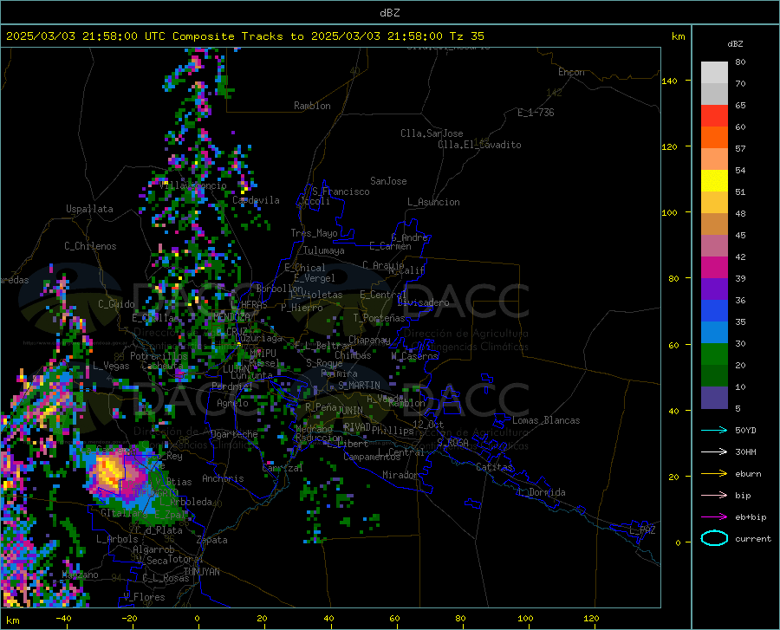Click the bip pink arrow legend icon
Image resolution: width=780 pixels, height=630 pixels.
714,496
